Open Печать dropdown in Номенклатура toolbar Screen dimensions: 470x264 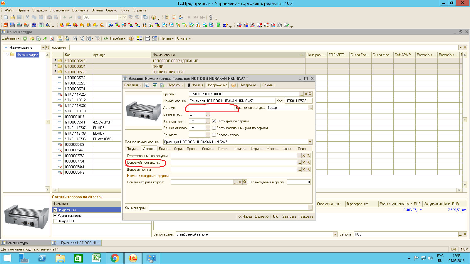[167, 38]
